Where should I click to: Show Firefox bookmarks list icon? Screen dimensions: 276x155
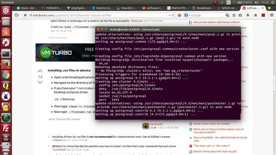coord(240,15)
